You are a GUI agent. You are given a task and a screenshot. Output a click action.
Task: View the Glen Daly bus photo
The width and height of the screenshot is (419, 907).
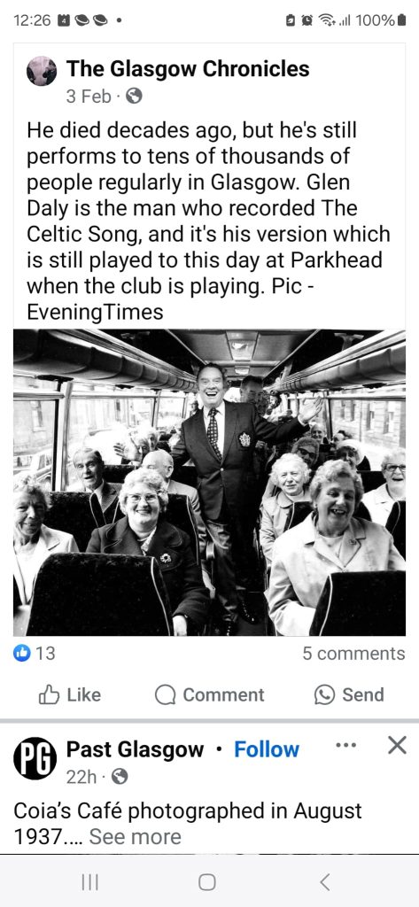click(x=209, y=483)
